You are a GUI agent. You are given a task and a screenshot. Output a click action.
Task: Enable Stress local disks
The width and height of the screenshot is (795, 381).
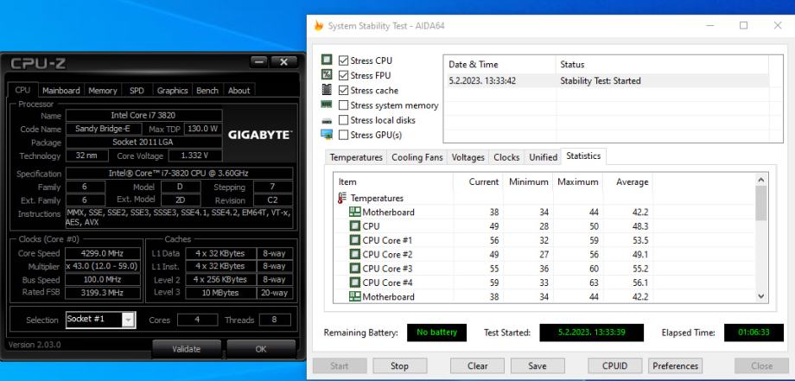(343, 120)
